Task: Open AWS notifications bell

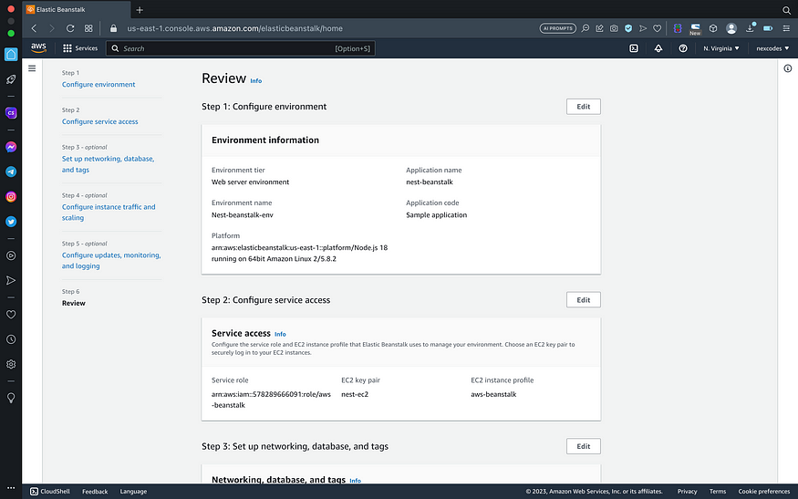Action: tap(658, 48)
